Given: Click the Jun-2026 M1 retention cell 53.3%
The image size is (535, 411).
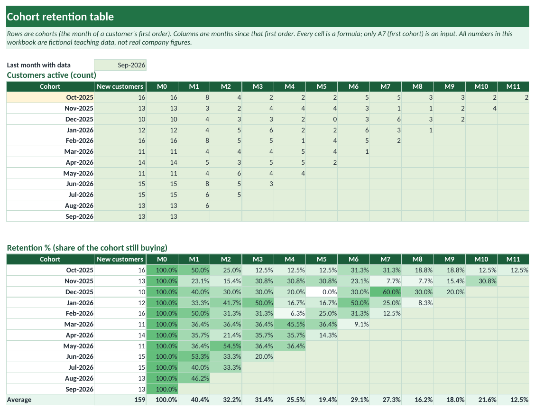Looking at the screenshot, I should pyautogui.click(x=194, y=356).
